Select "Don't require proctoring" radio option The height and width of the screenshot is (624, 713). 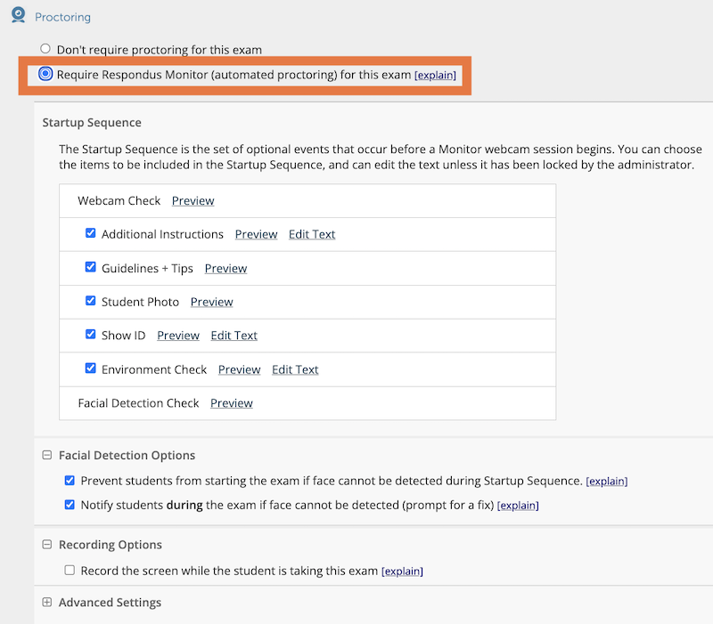pyautogui.click(x=45, y=49)
